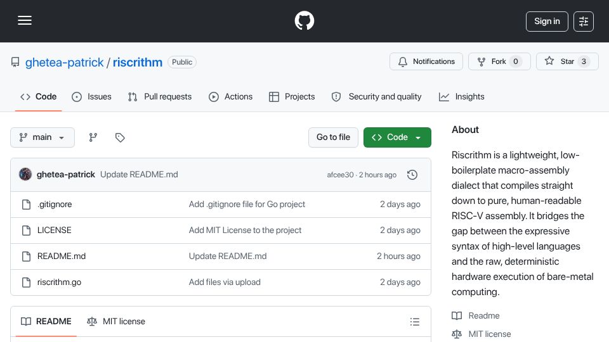Open commit author ghetea-patrick link
Screen dimensions: 609x342
[x=65, y=175]
